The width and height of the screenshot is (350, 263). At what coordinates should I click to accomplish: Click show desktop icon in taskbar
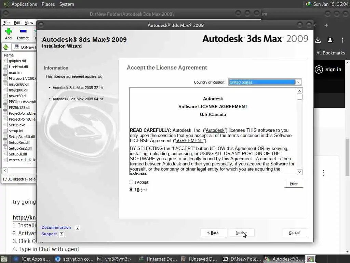pos(4,259)
